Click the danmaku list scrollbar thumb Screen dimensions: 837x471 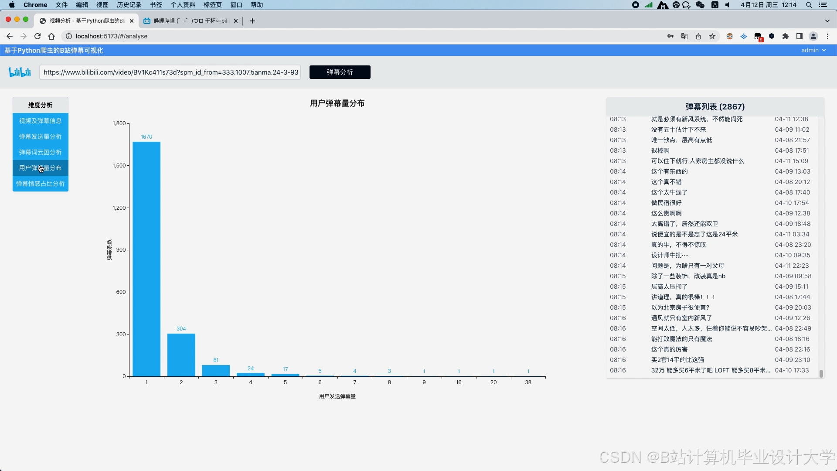click(x=821, y=373)
